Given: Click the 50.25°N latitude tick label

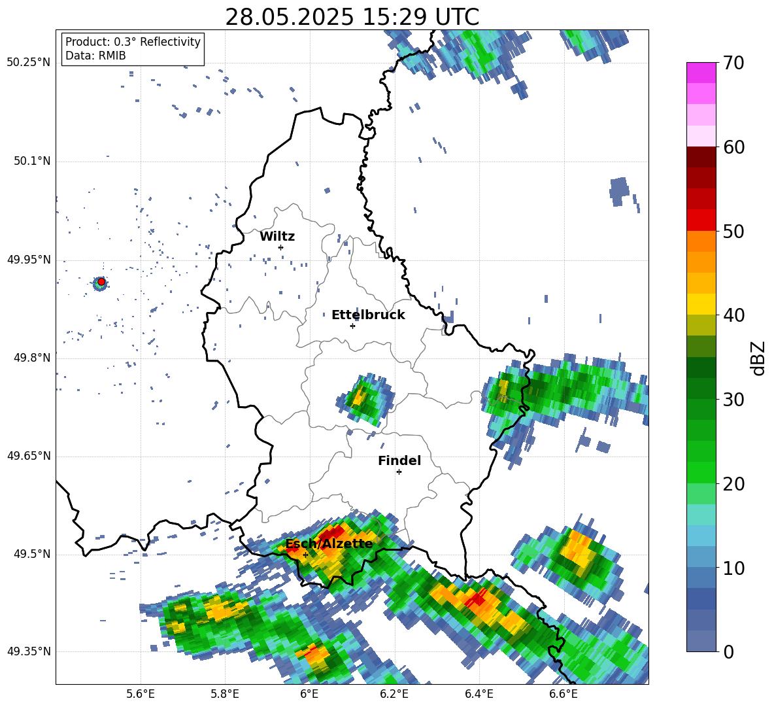Looking at the screenshot, I should click(x=29, y=63).
